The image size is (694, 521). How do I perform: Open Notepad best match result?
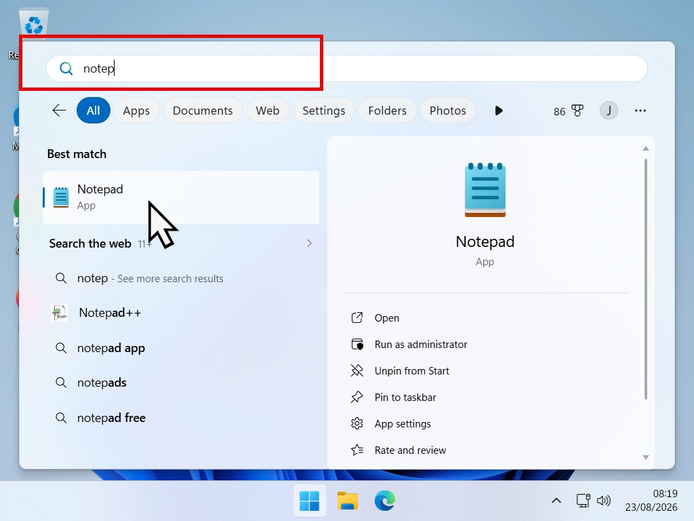click(181, 197)
